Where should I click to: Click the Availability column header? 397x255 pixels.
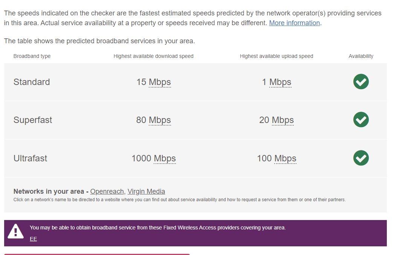tap(361, 56)
